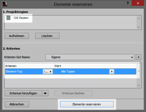Image resolution: width=146 pixels, height=112 pixels.
Task: Click the criteria list scroll down arrow
Action: 139,86
